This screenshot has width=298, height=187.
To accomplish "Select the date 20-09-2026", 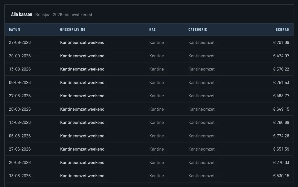I will [20, 56].
